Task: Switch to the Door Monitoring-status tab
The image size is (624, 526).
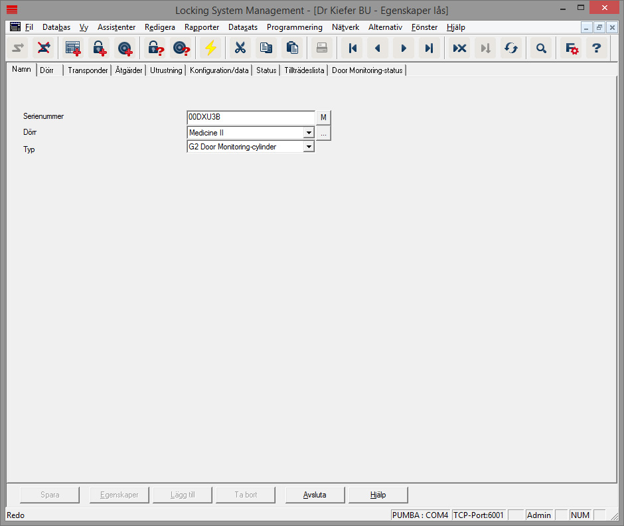Action: tap(367, 70)
